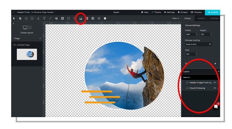
Task: Select the line drawing tool
Action: pyautogui.click(x=50, y=18)
